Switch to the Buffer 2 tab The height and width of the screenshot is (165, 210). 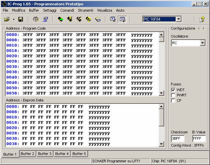[x=28, y=154]
